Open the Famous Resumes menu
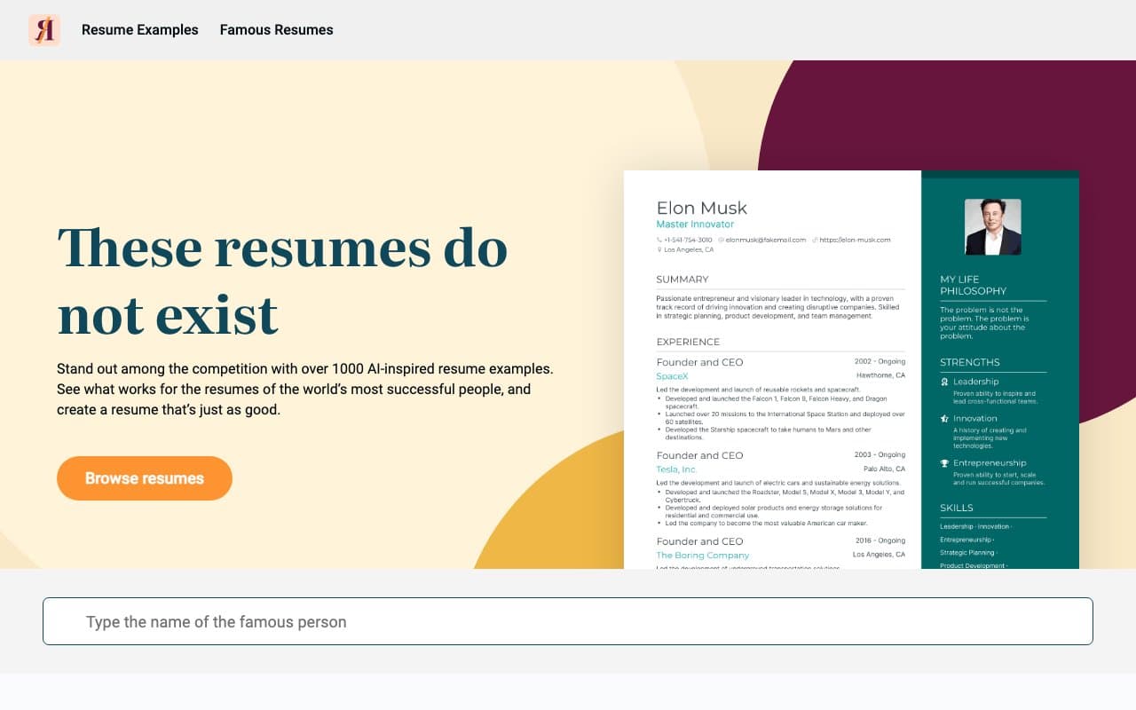This screenshot has width=1136, height=710. coord(276,29)
